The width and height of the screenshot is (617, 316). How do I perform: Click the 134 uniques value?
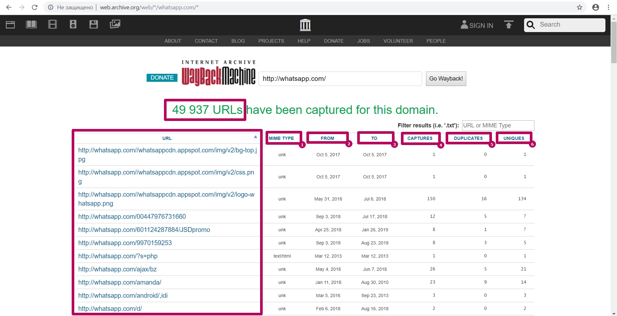coord(522,199)
